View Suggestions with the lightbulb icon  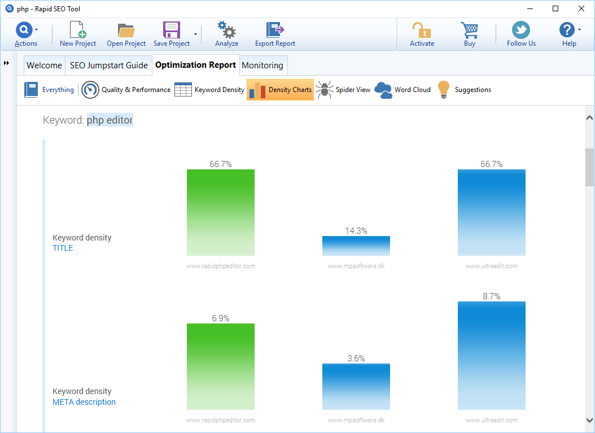point(464,90)
